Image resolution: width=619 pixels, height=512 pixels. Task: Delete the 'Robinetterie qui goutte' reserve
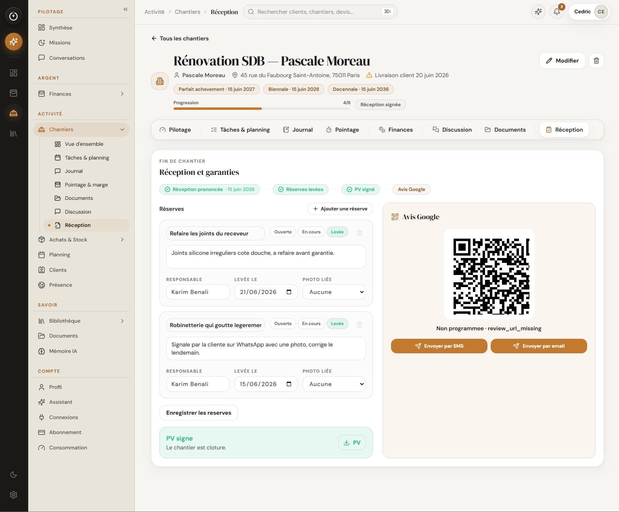[360, 324]
